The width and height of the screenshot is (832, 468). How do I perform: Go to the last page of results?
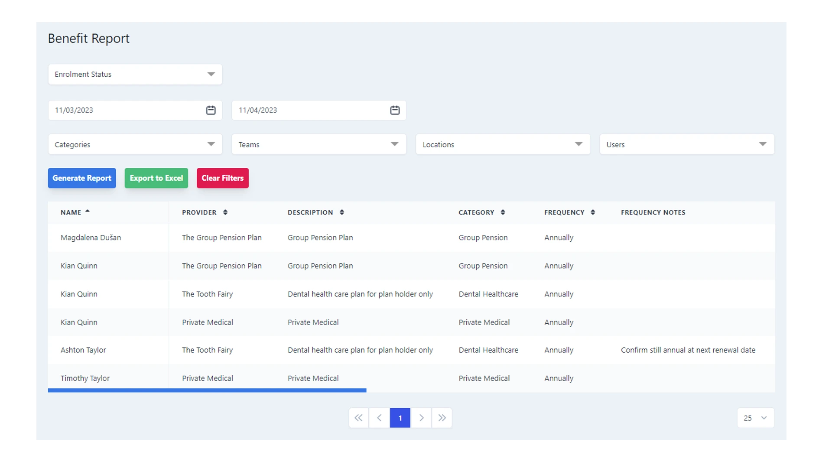tap(442, 418)
